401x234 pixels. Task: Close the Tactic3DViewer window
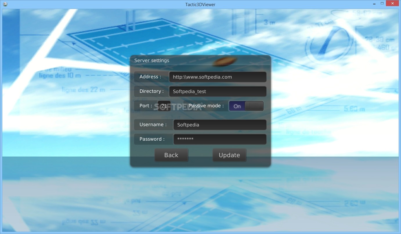click(x=393, y=3)
